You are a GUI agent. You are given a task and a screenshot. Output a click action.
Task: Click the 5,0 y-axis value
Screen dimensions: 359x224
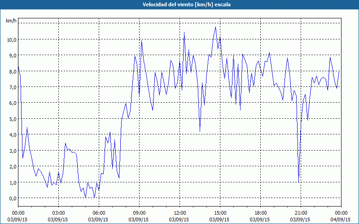pyautogui.click(x=13, y=119)
